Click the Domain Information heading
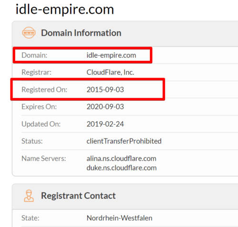The width and height of the screenshot is (238, 227). pyautogui.click(x=81, y=33)
